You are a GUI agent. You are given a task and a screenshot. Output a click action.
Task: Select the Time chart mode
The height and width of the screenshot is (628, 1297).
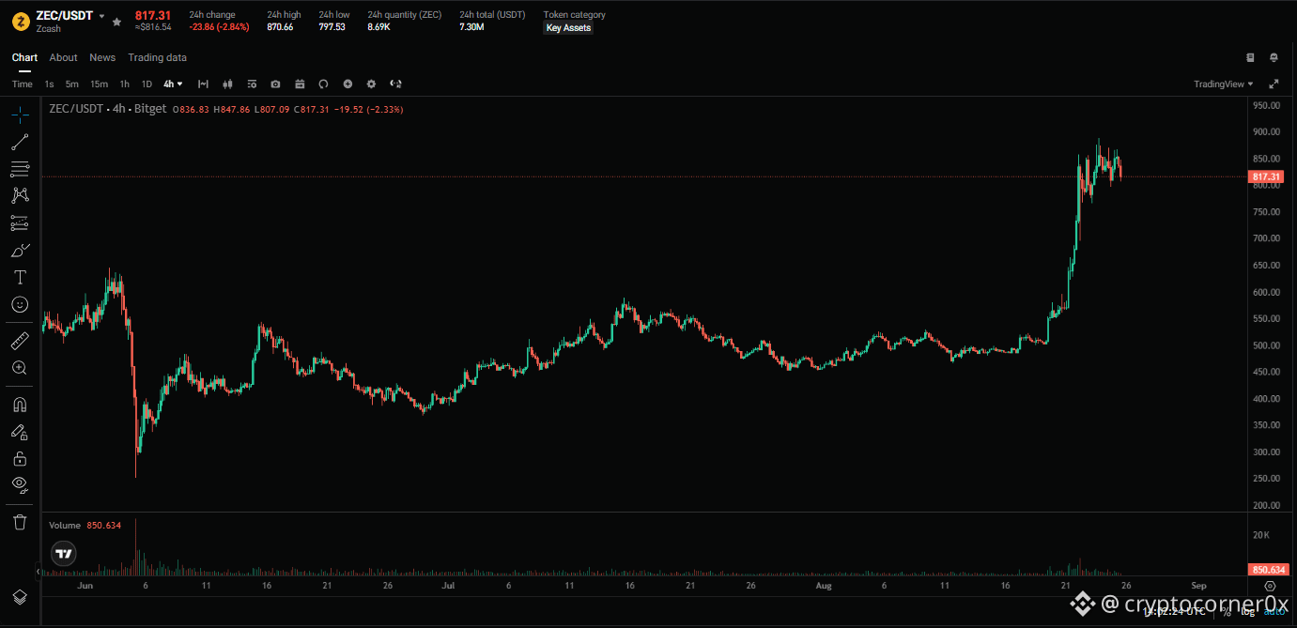pos(23,84)
